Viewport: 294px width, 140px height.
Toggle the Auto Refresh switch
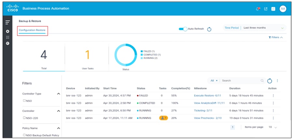tap(183, 29)
